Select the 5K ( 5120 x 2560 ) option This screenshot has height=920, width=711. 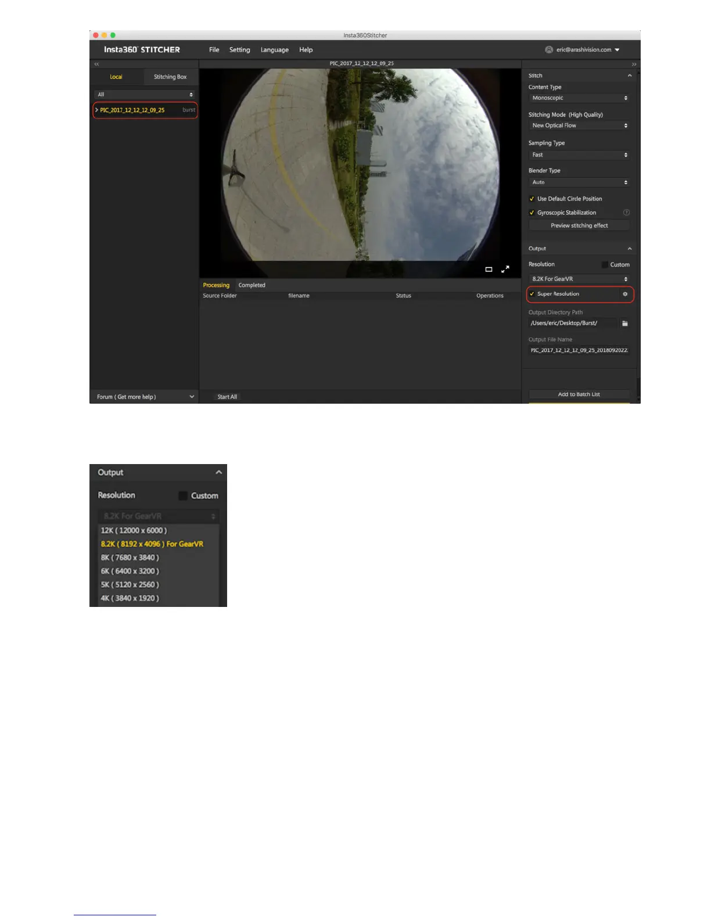pyautogui.click(x=159, y=585)
